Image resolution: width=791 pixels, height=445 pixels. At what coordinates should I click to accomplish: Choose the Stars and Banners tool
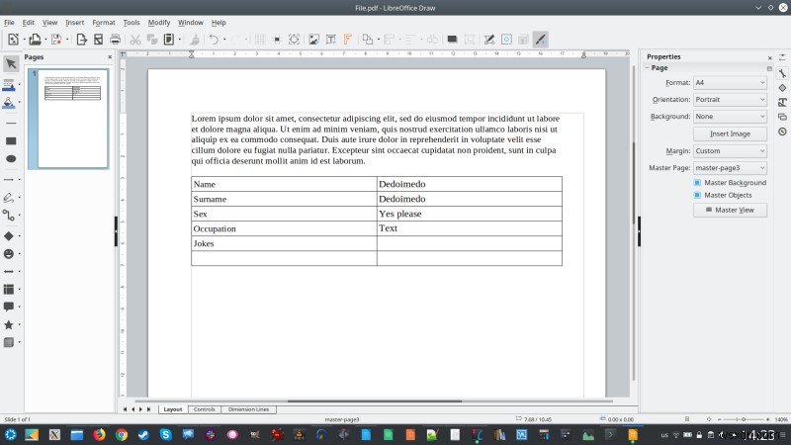9,324
